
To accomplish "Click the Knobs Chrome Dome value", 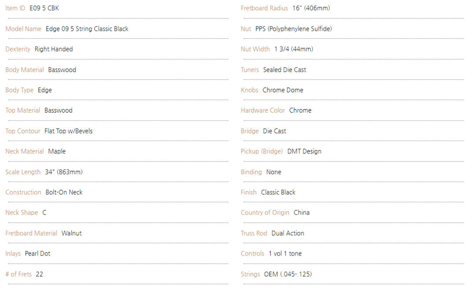I will coord(283,91).
